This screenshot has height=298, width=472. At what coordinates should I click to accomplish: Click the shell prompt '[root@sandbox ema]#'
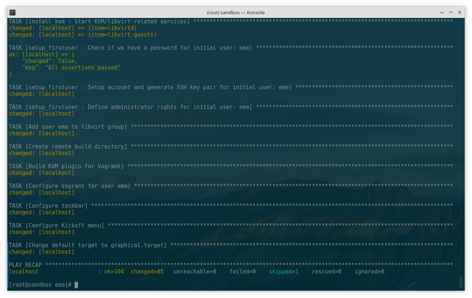click(x=40, y=285)
